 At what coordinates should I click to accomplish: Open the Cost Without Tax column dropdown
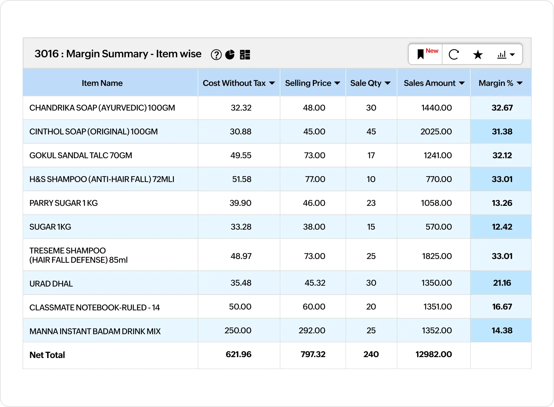(x=272, y=83)
